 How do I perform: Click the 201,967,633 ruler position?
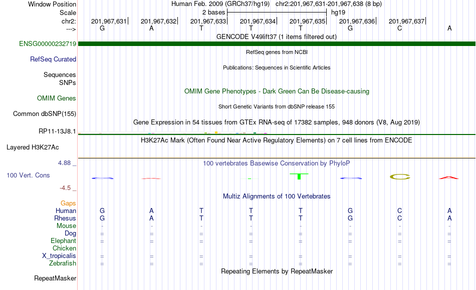[208, 21]
